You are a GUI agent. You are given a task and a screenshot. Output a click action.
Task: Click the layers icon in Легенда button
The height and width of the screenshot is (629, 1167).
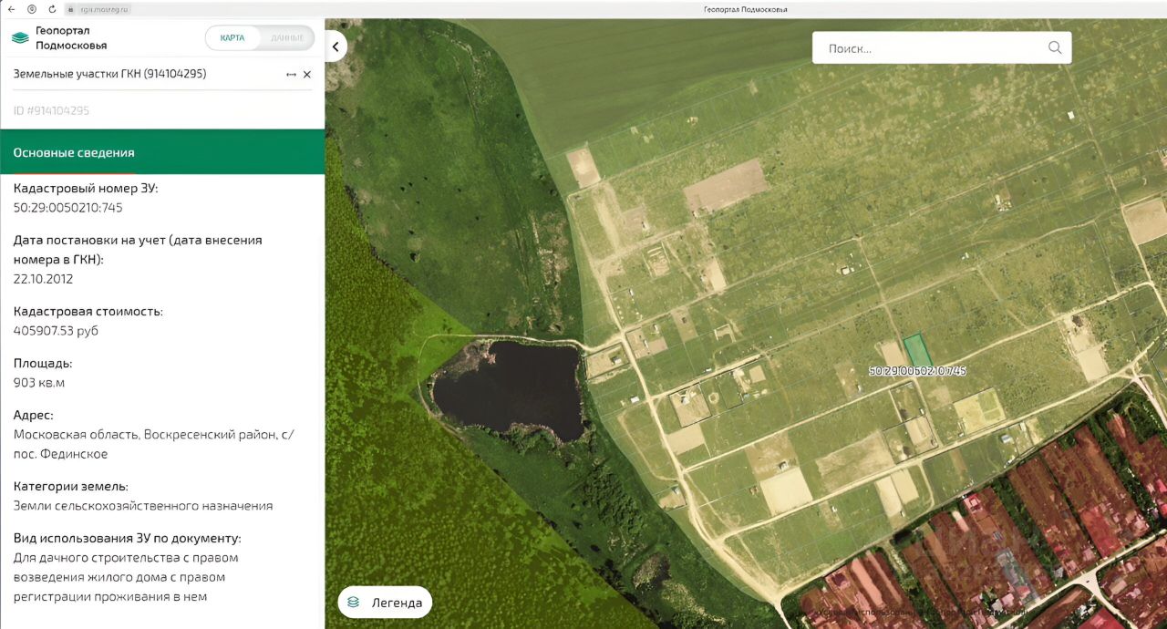point(354,603)
